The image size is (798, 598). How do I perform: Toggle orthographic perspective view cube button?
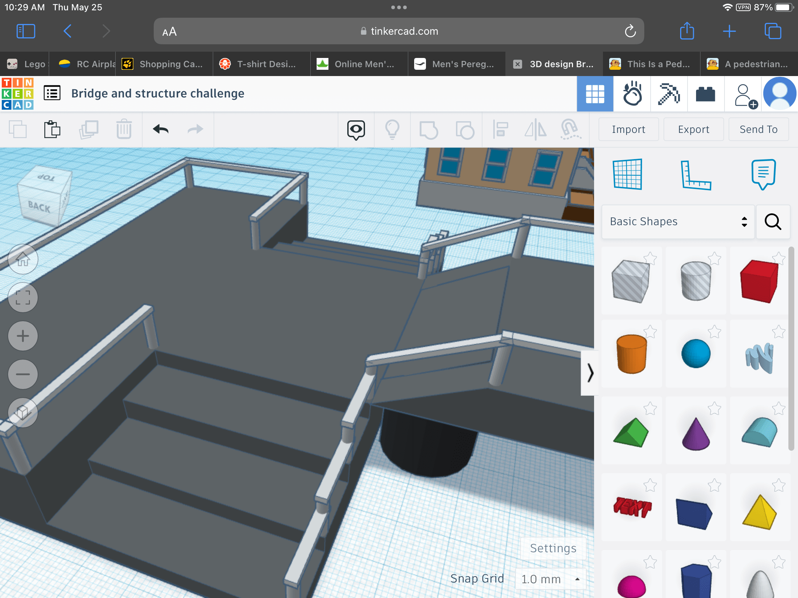[x=23, y=412]
